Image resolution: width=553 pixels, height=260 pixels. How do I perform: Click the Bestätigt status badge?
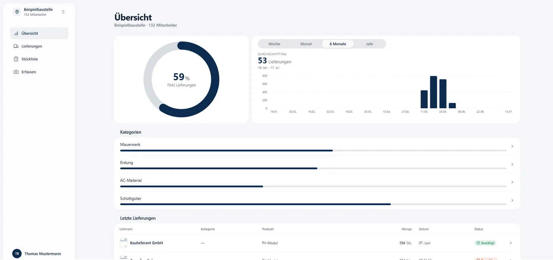485,243
